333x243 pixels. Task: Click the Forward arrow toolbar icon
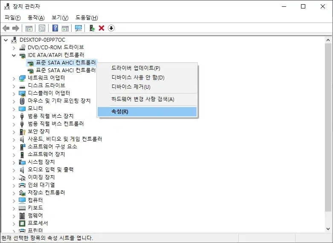coord(16,28)
